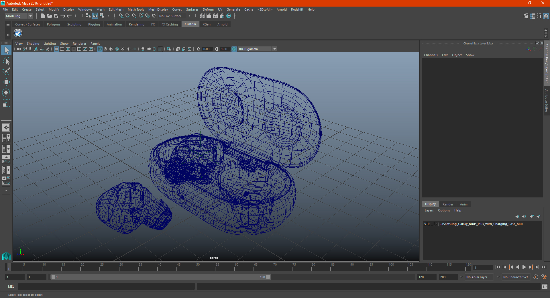The height and width of the screenshot is (298, 550).
Task: Click the Open Scene folder icon
Action: point(49,16)
